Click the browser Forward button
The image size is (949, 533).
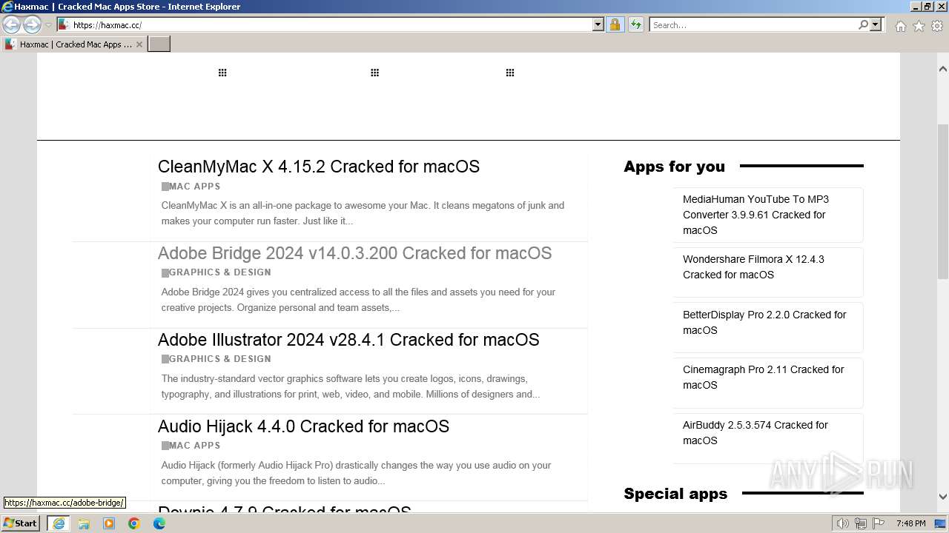tap(32, 25)
